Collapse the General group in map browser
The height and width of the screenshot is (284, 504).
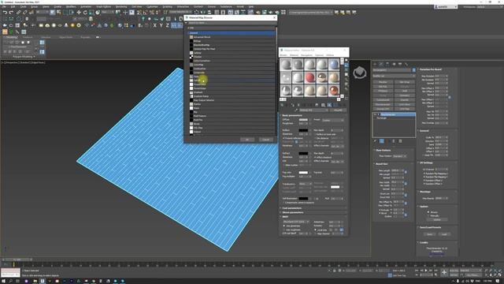(232, 33)
